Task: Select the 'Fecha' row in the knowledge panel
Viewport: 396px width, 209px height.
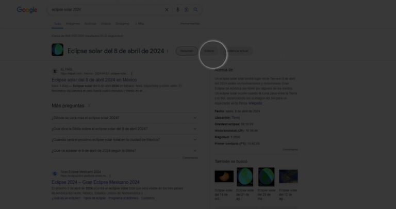Action: [x=237, y=111]
